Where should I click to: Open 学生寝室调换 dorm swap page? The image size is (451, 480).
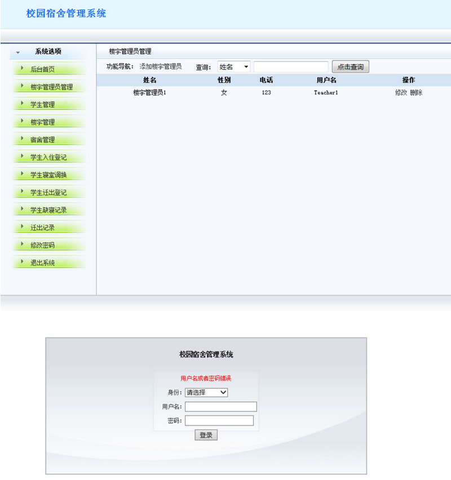tap(48, 174)
